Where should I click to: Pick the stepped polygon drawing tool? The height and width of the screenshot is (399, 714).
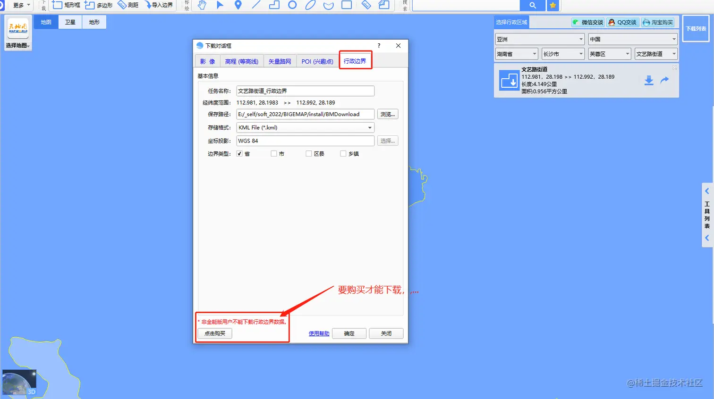[x=274, y=5]
